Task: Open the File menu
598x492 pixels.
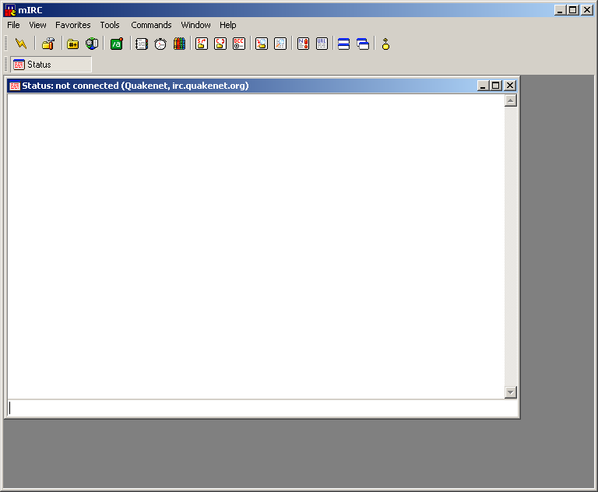Action: 13,25
